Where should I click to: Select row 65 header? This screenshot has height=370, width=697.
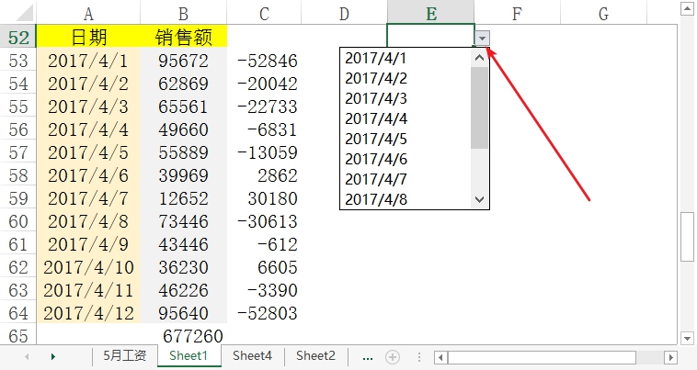pyautogui.click(x=18, y=336)
